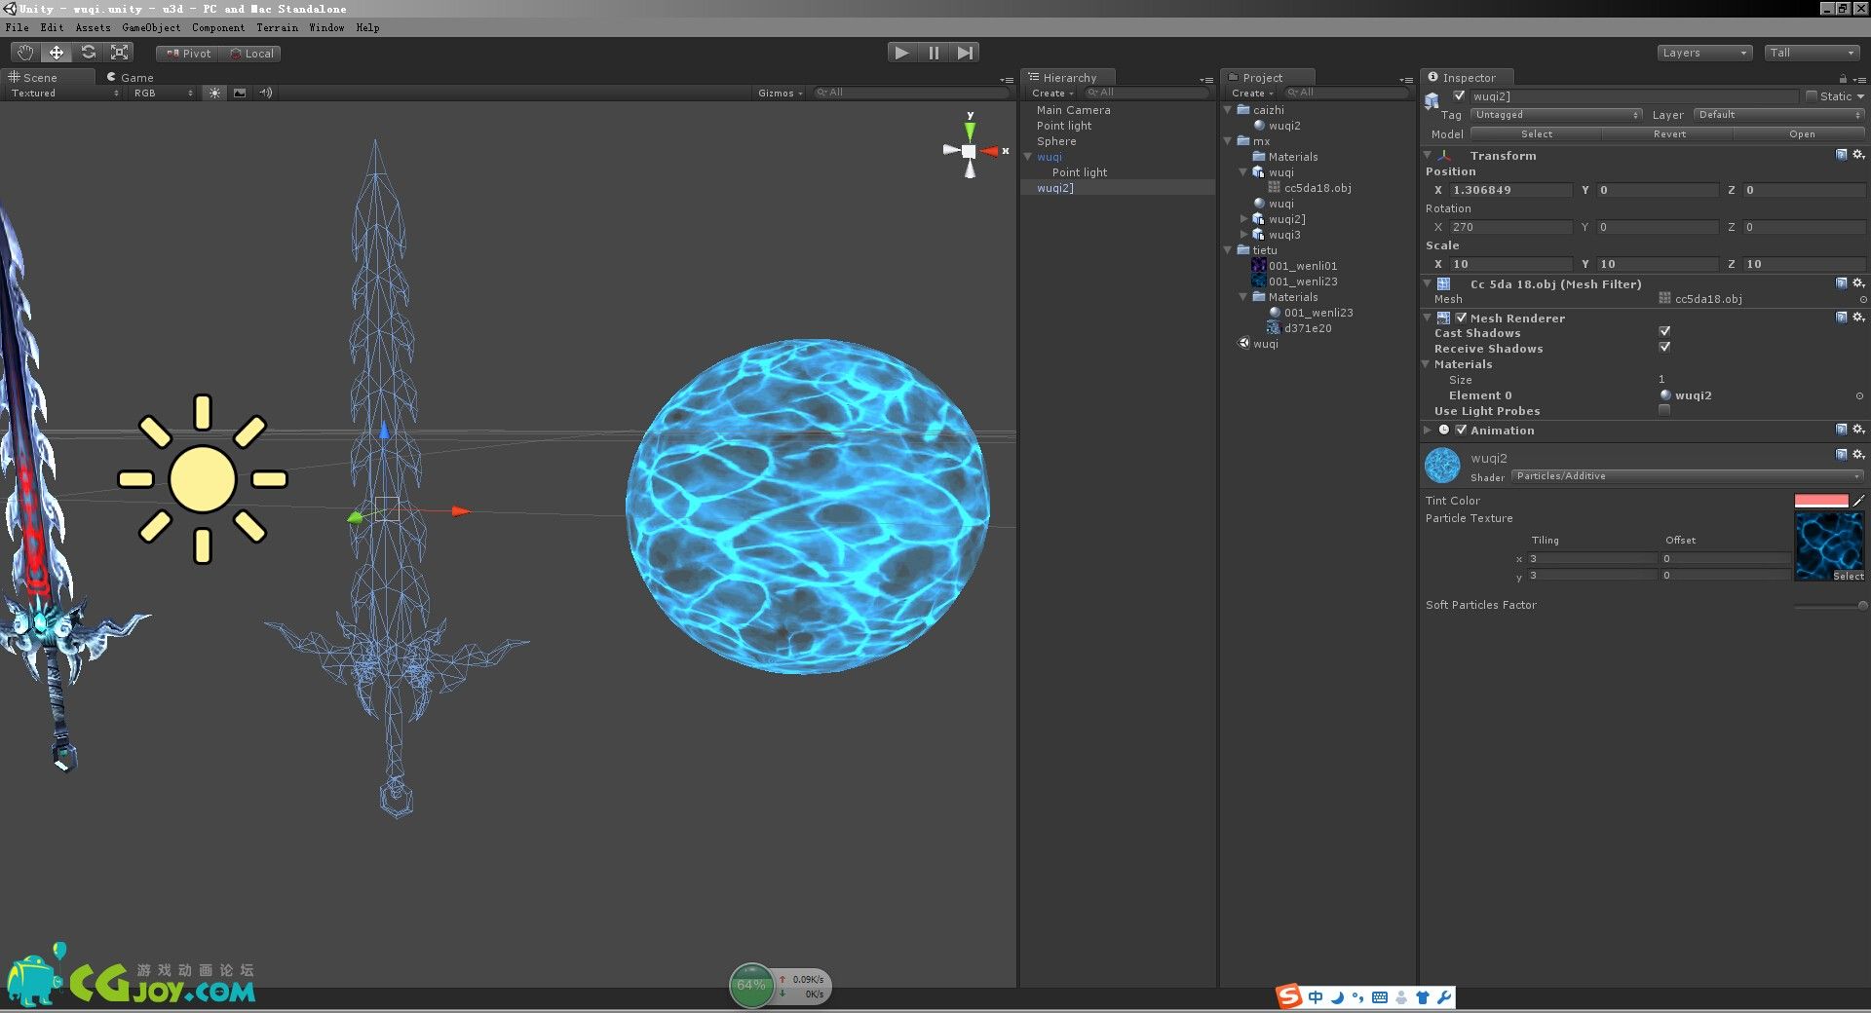Expand the Animation component foldout
This screenshot has width=1871, height=1013.
pos(1428,430)
